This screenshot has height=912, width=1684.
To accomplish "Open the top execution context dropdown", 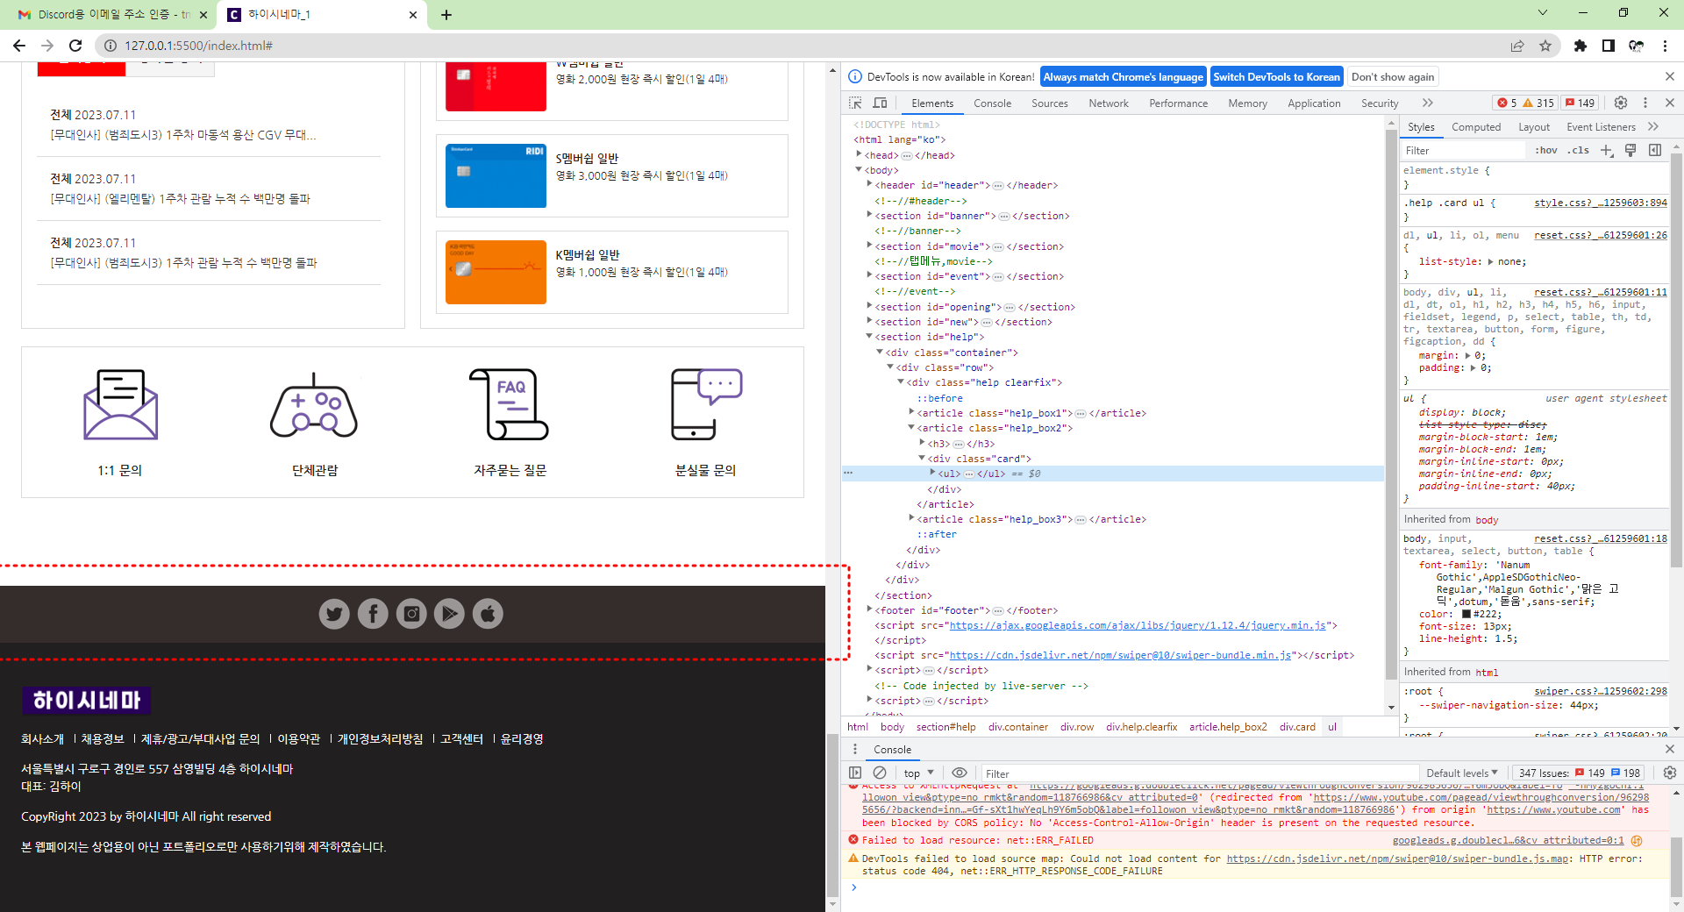I will pyautogui.click(x=919, y=773).
